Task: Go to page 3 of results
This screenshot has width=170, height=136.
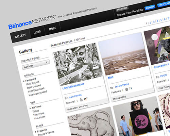Action: 154,22
